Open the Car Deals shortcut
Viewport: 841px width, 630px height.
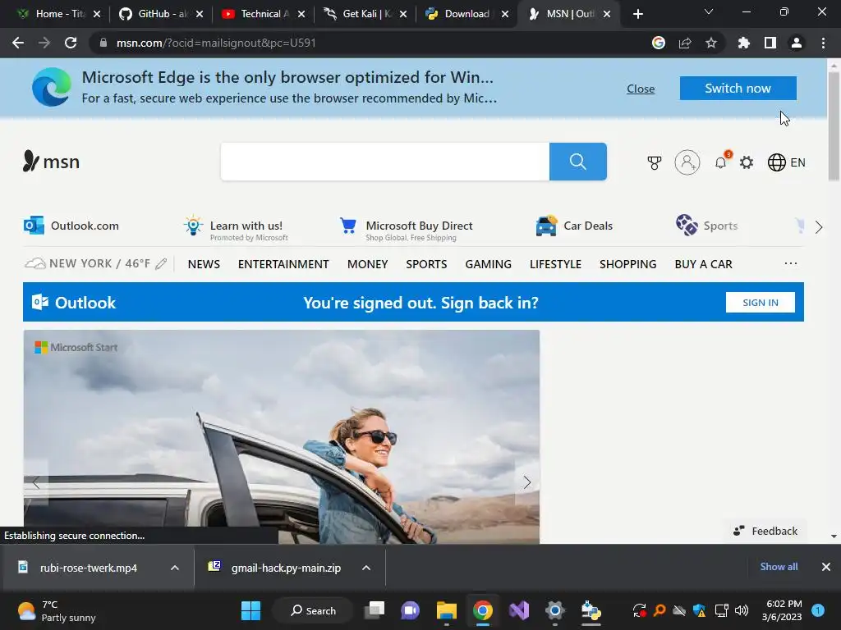tap(574, 226)
